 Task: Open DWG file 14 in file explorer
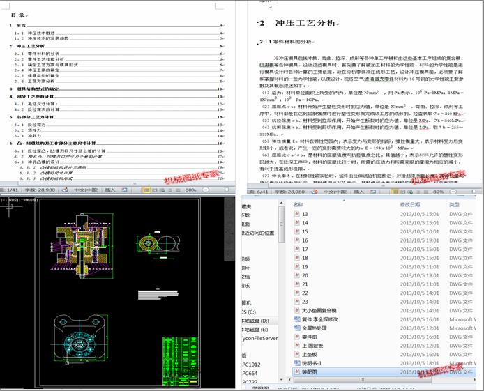pos(384,222)
